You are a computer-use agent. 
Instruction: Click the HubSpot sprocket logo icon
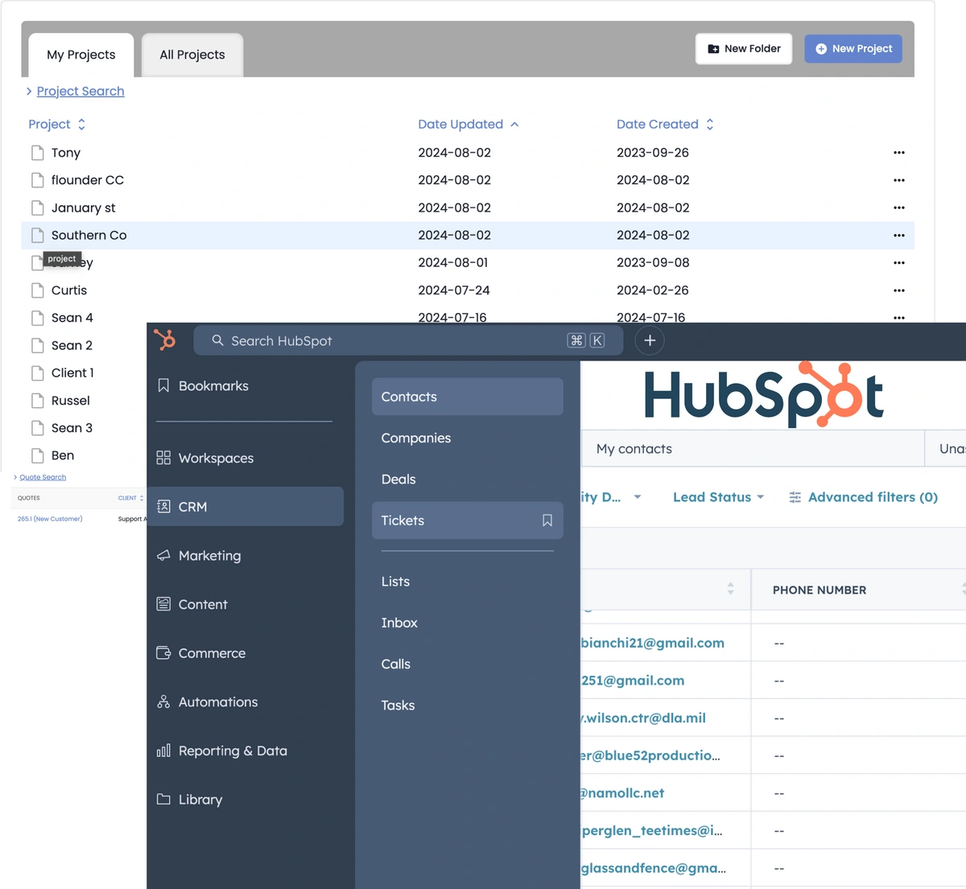tap(165, 340)
